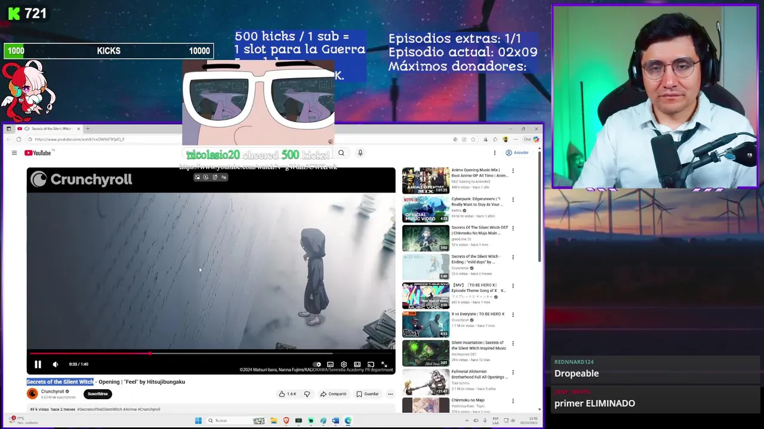764x429 pixels.
Task: Open Microsoft Word from taskbar
Action: pos(335,421)
